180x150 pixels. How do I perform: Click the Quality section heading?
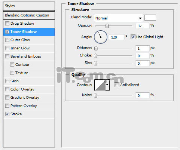click(78, 75)
